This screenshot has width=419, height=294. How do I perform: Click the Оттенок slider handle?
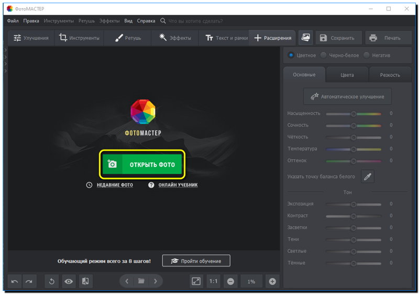click(x=354, y=161)
